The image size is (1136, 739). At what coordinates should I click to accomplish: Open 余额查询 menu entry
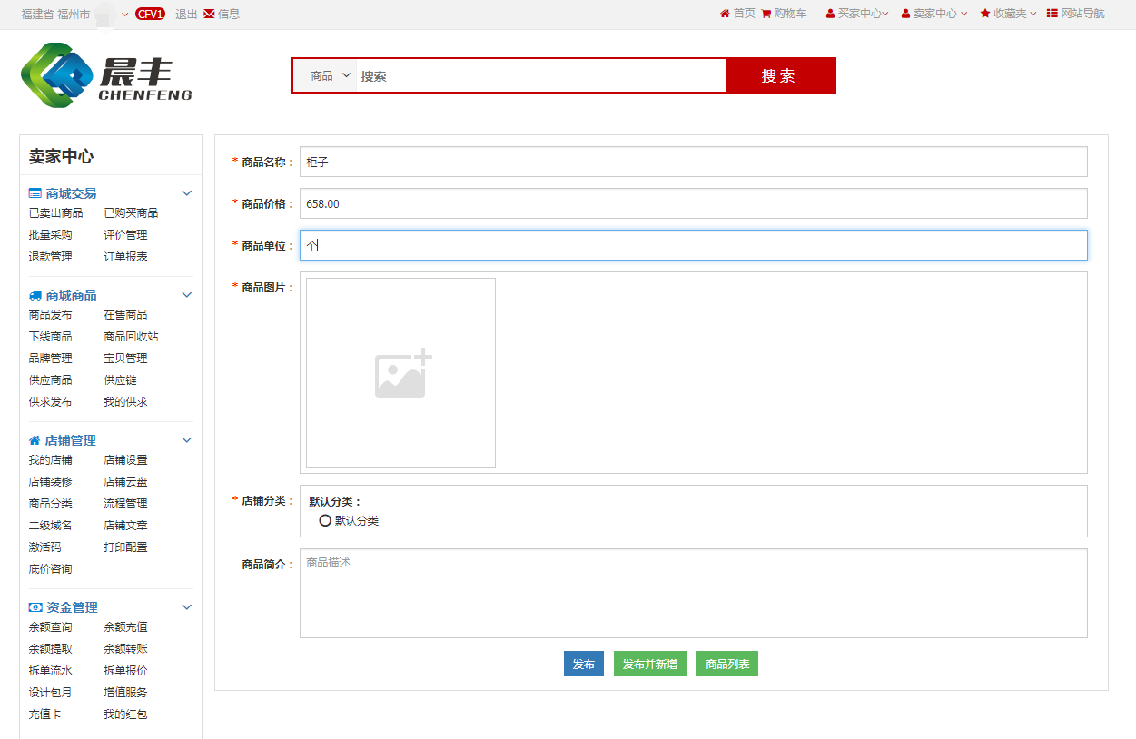51,627
